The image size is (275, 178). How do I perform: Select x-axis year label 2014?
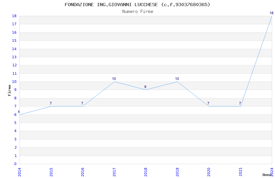[x=19, y=172]
